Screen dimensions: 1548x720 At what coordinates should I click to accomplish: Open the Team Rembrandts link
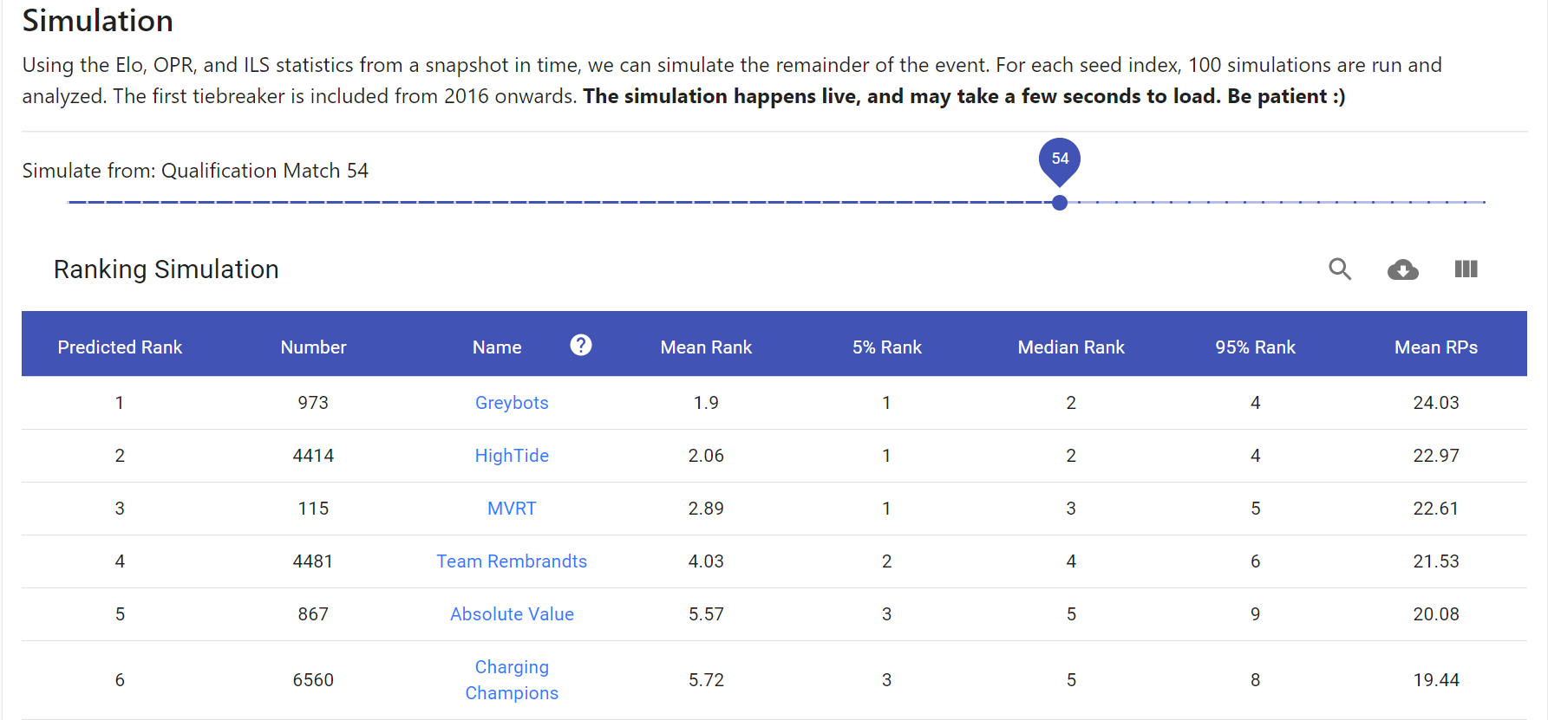[512, 561]
